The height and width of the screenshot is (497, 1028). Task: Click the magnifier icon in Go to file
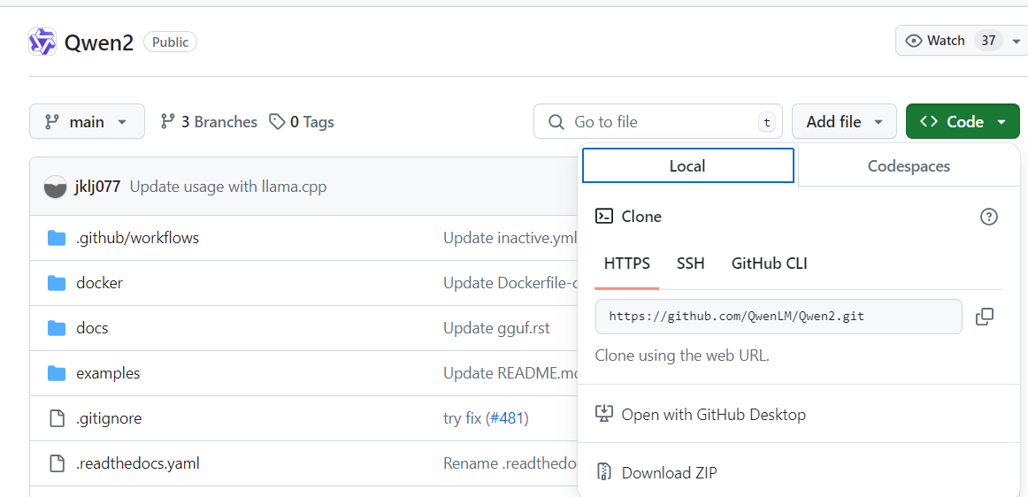tap(556, 122)
